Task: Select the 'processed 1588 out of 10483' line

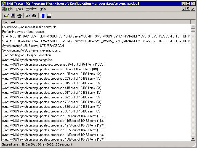Action: point(96,139)
